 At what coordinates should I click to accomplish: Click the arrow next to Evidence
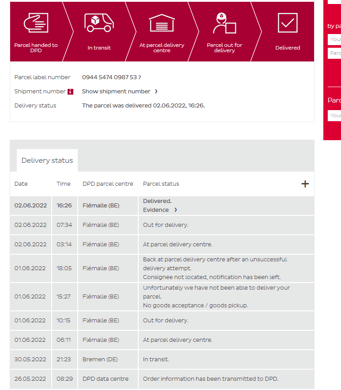click(175, 210)
